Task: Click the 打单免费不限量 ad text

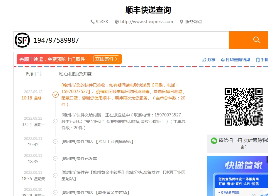Action: [x=230, y=192]
